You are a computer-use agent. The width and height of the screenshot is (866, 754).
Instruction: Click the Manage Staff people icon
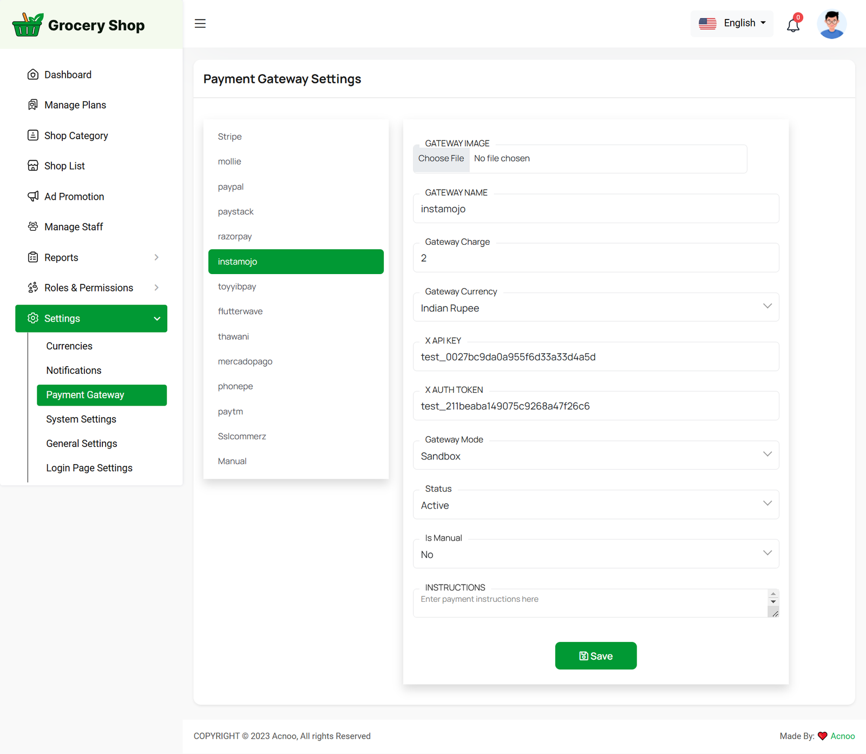pos(33,226)
